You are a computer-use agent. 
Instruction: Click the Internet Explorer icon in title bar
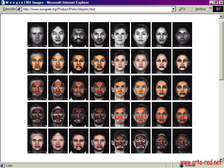(3, 3)
